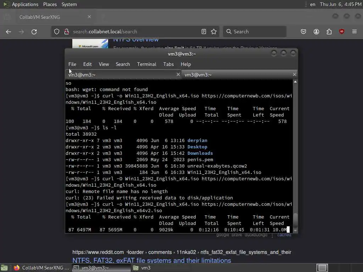The width and height of the screenshot is (363, 272).
Task: Click the search.collabnet.local address bar
Action: [134, 32]
